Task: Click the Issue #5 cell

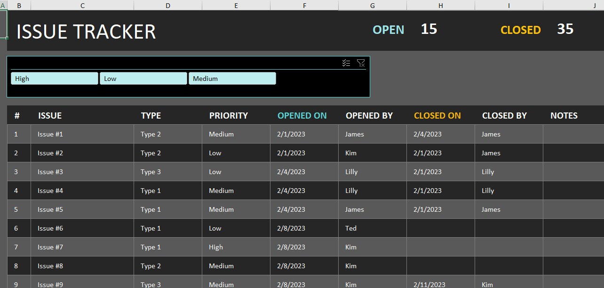Action: (82, 209)
